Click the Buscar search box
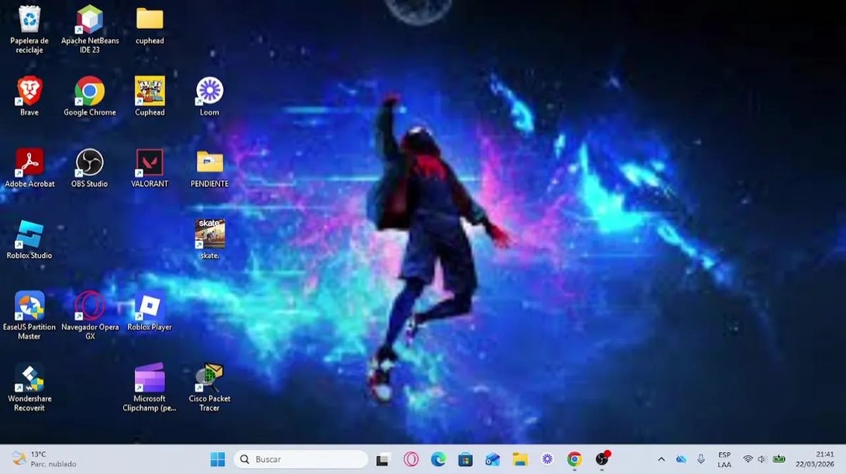Image resolution: width=846 pixels, height=474 pixels. tap(300, 460)
